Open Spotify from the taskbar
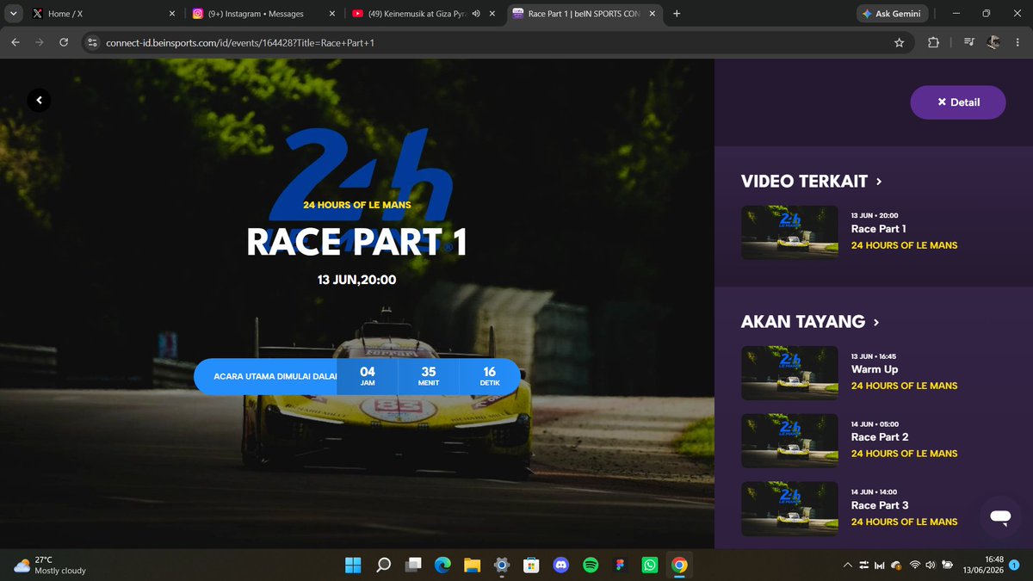Viewport: 1033px width, 581px height. point(591,565)
